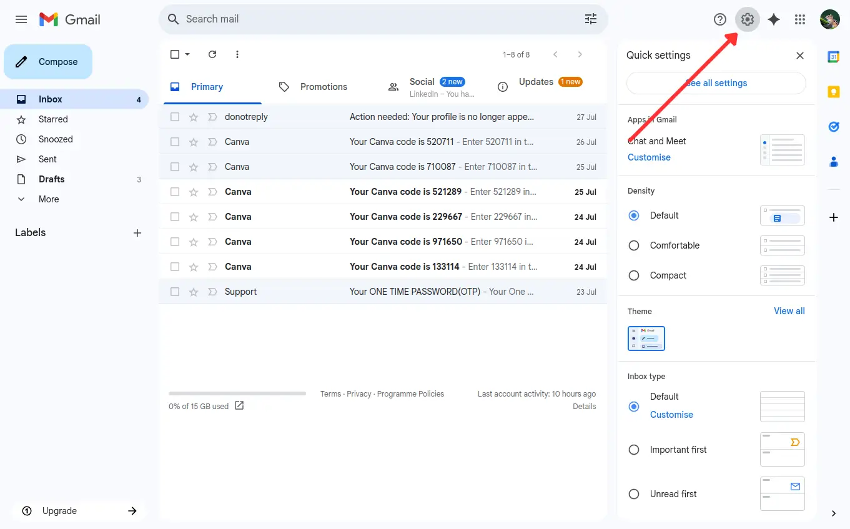Select the current theme thumbnail
The height and width of the screenshot is (529, 850).
click(646, 339)
